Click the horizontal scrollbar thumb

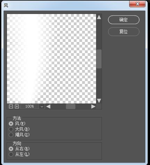(x=71, y=106)
